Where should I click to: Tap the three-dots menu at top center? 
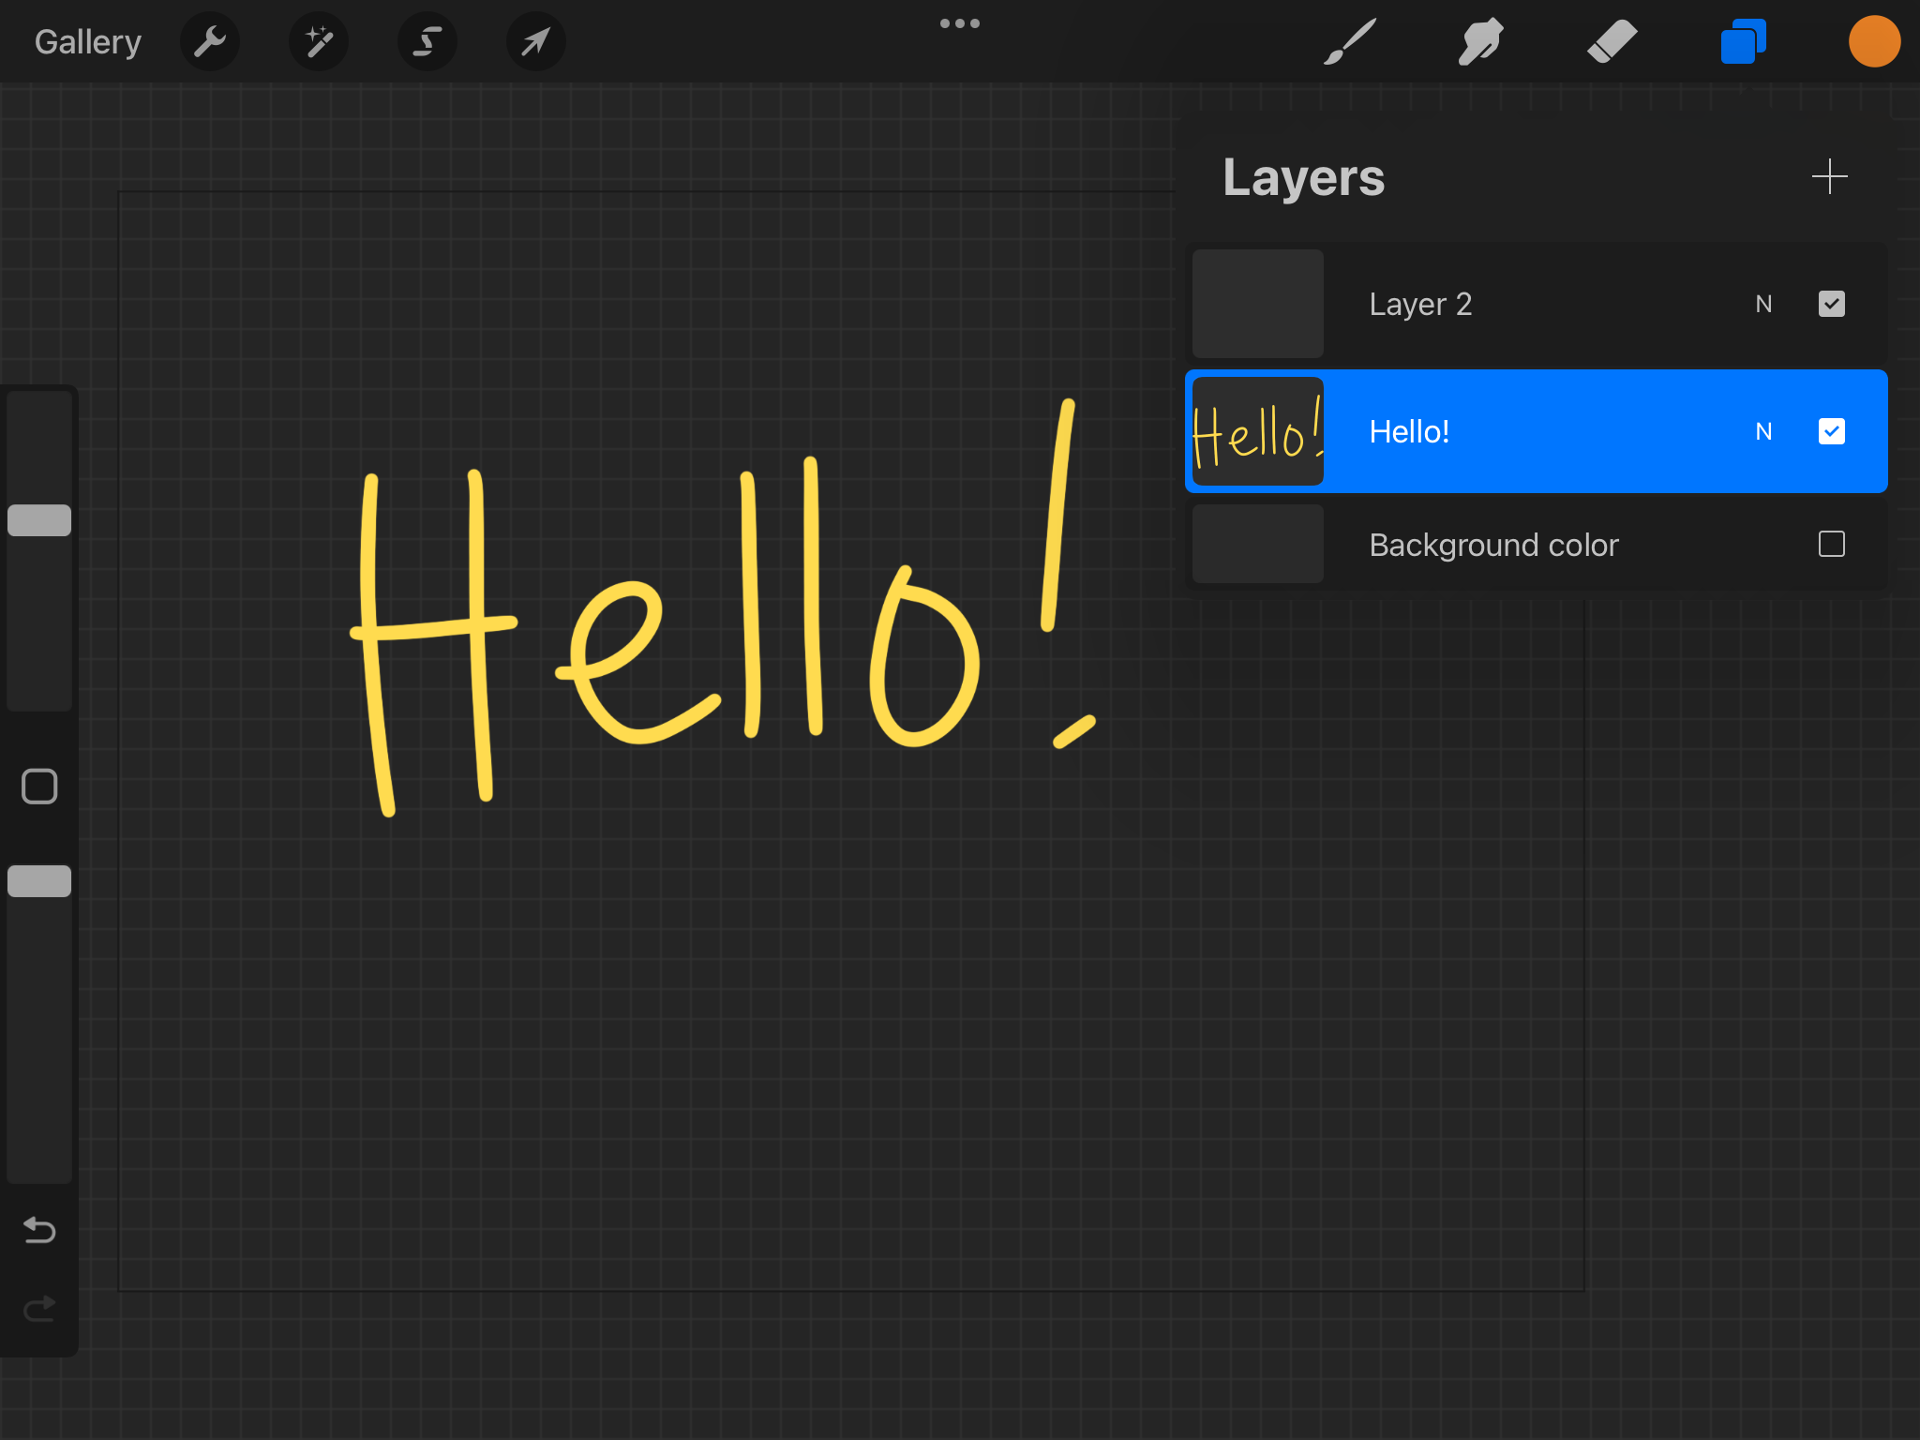click(960, 23)
